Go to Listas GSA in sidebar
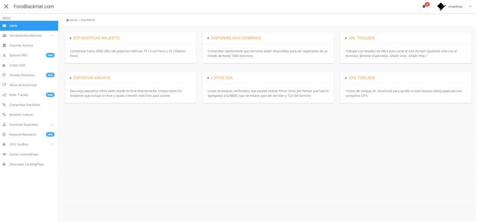This screenshot has width=477, height=222. pos(29,65)
